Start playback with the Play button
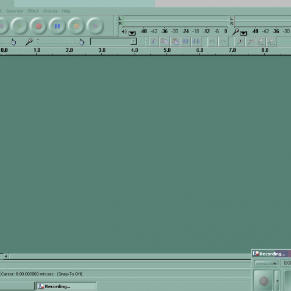The width and height of the screenshot is (291, 291). point(19,26)
